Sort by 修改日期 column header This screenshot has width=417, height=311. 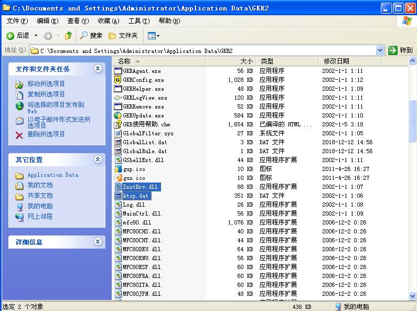click(x=350, y=61)
